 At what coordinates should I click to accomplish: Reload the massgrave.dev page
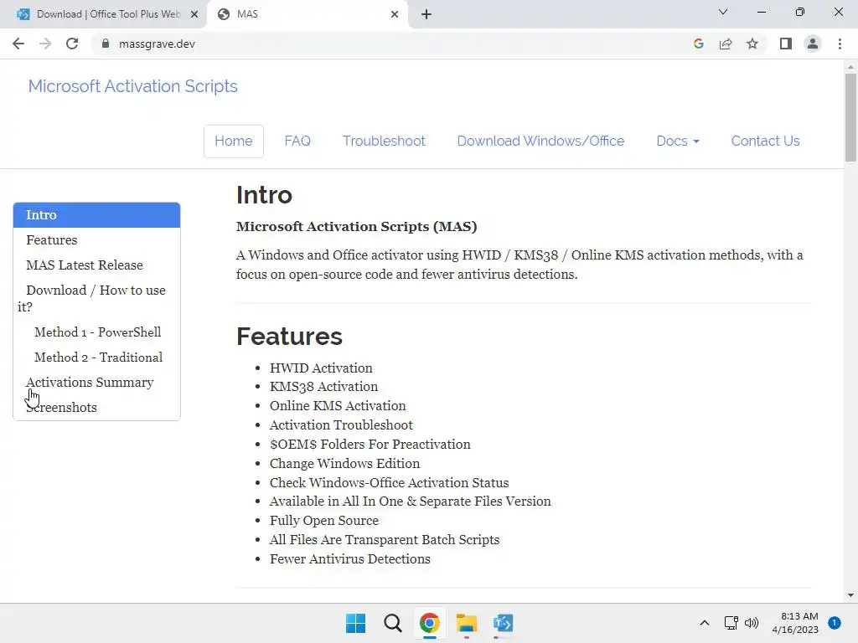pyautogui.click(x=72, y=44)
